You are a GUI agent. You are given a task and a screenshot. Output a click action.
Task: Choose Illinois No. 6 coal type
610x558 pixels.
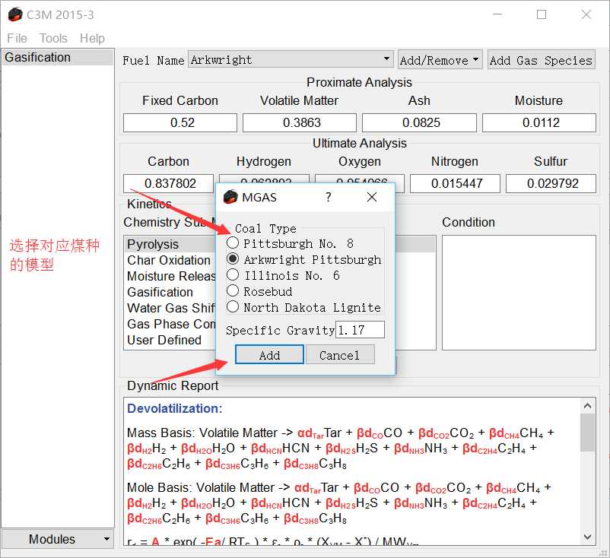[x=233, y=275]
